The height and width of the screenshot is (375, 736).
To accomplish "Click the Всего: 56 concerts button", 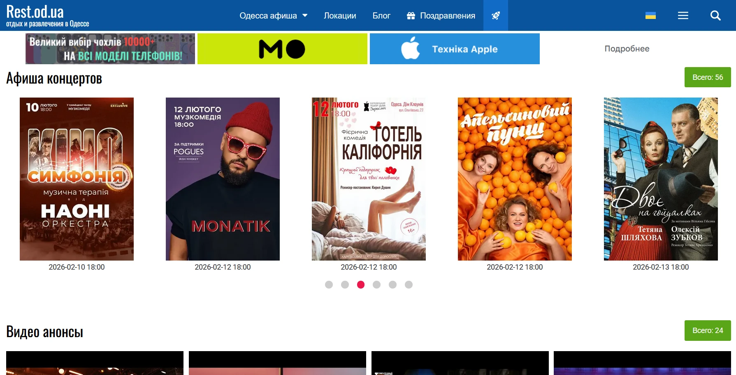I will click(708, 77).
